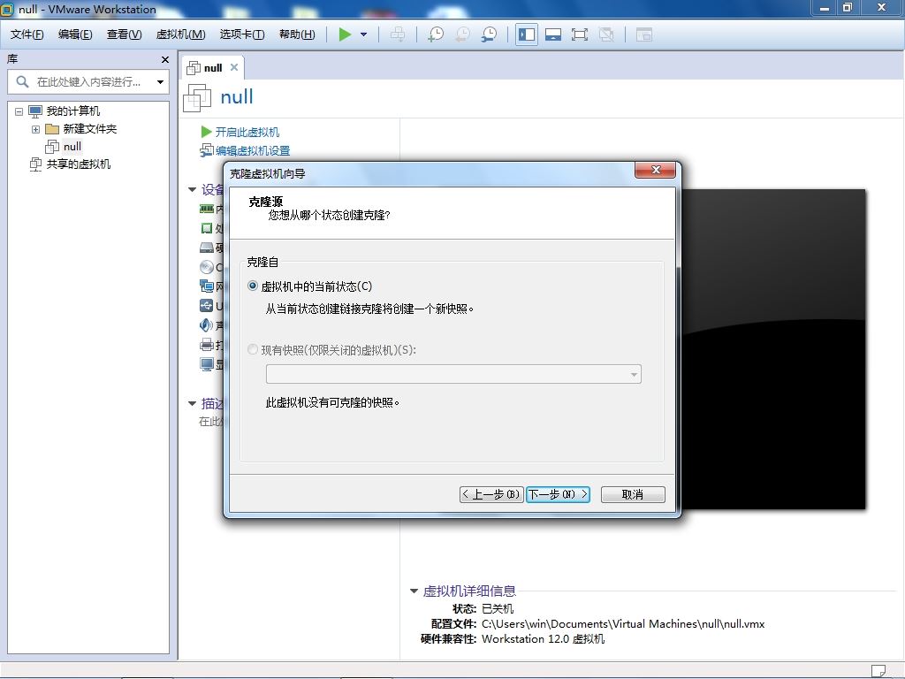The width and height of the screenshot is (905, 679).
Task: Open the 编辑(E) menu
Action: (75, 34)
